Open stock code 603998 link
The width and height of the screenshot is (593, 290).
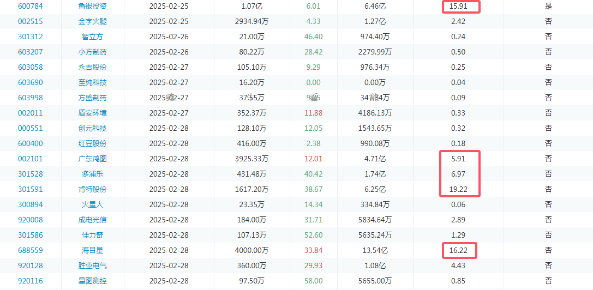coord(30,98)
